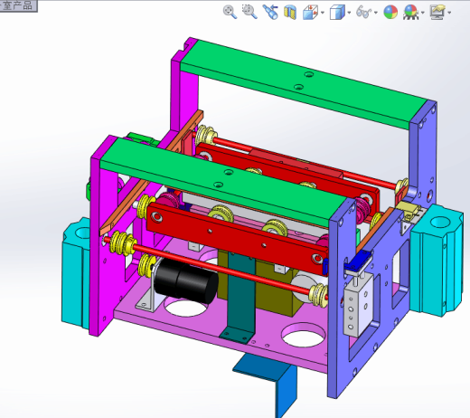Click the View Settings monitor icon
Screen dimensions: 470x418
pyautogui.click(x=437, y=13)
